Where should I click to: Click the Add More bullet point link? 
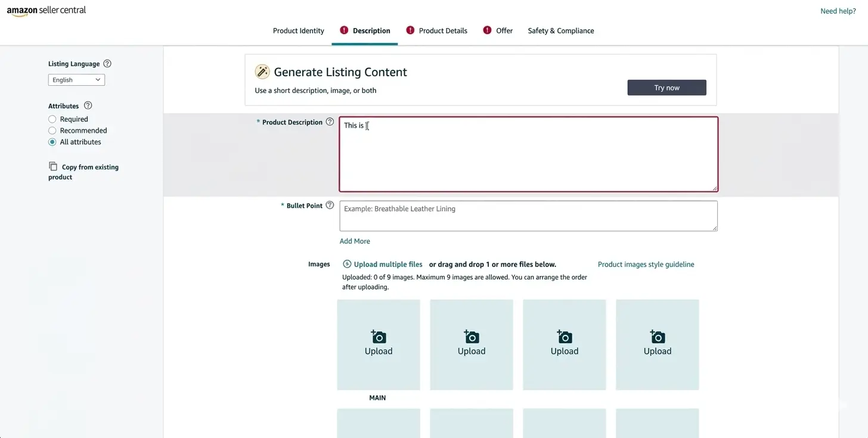(355, 241)
